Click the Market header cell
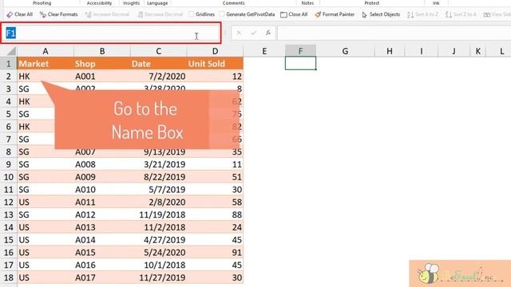This screenshot has width=511, height=287. tap(46, 64)
